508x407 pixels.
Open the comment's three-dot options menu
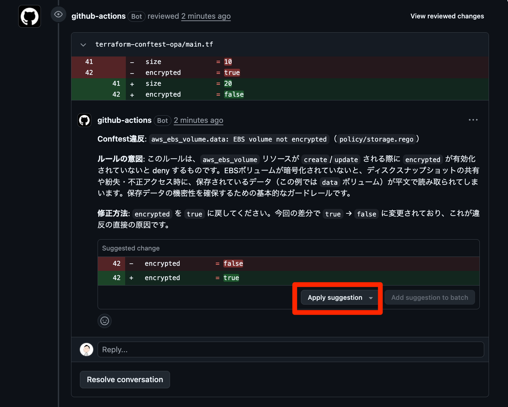pyautogui.click(x=473, y=120)
